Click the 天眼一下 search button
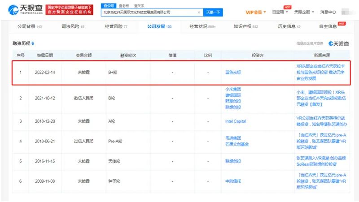 point(213,13)
